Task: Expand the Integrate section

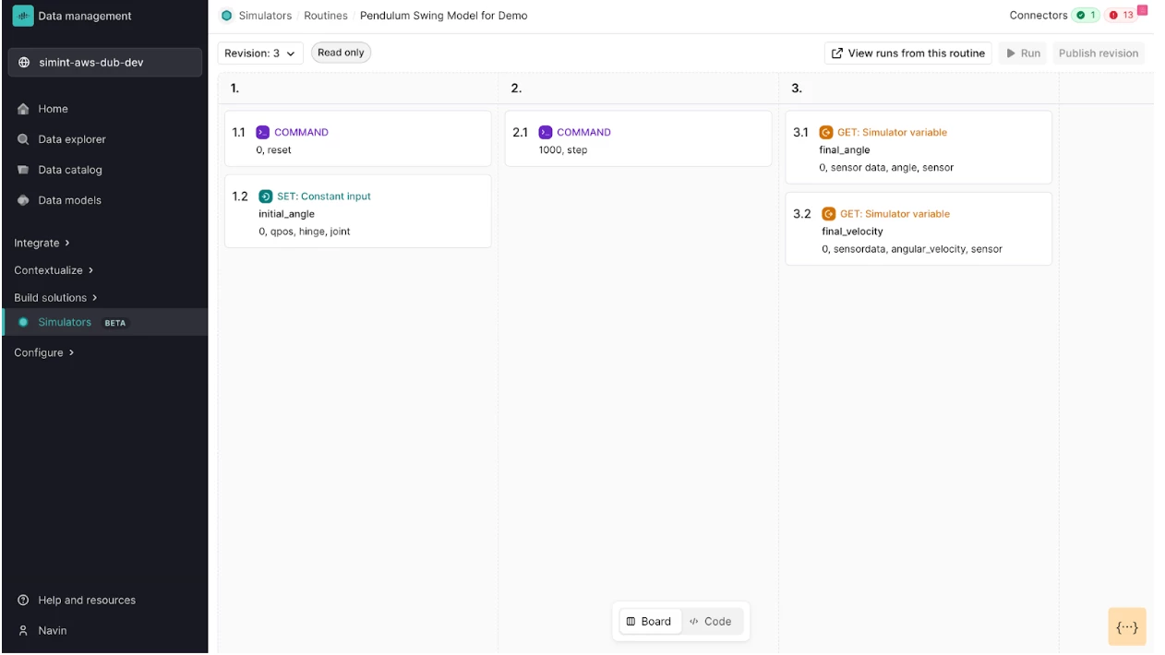Action: click(42, 243)
